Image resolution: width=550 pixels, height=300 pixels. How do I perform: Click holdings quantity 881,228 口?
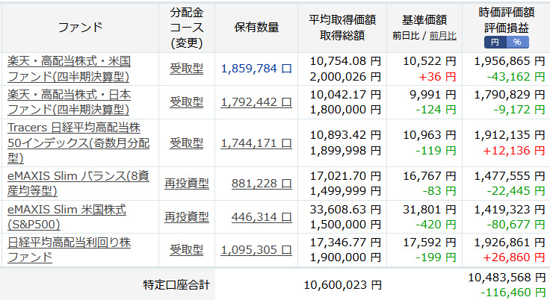coord(262,184)
